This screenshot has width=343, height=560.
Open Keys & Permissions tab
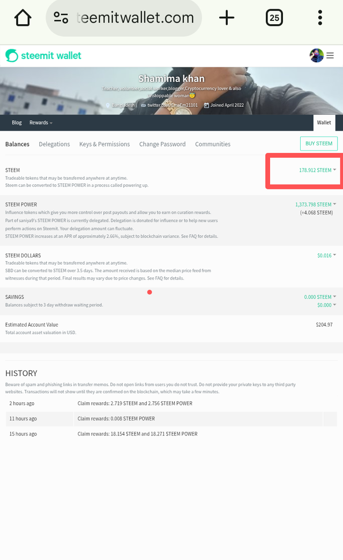pyautogui.click(x=105, y=144)
